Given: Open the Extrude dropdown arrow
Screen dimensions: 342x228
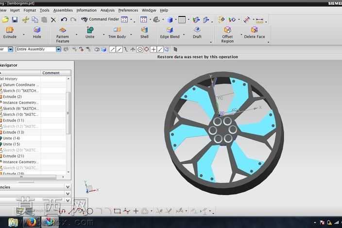Looking at the screenshot, I should point(24,35).
